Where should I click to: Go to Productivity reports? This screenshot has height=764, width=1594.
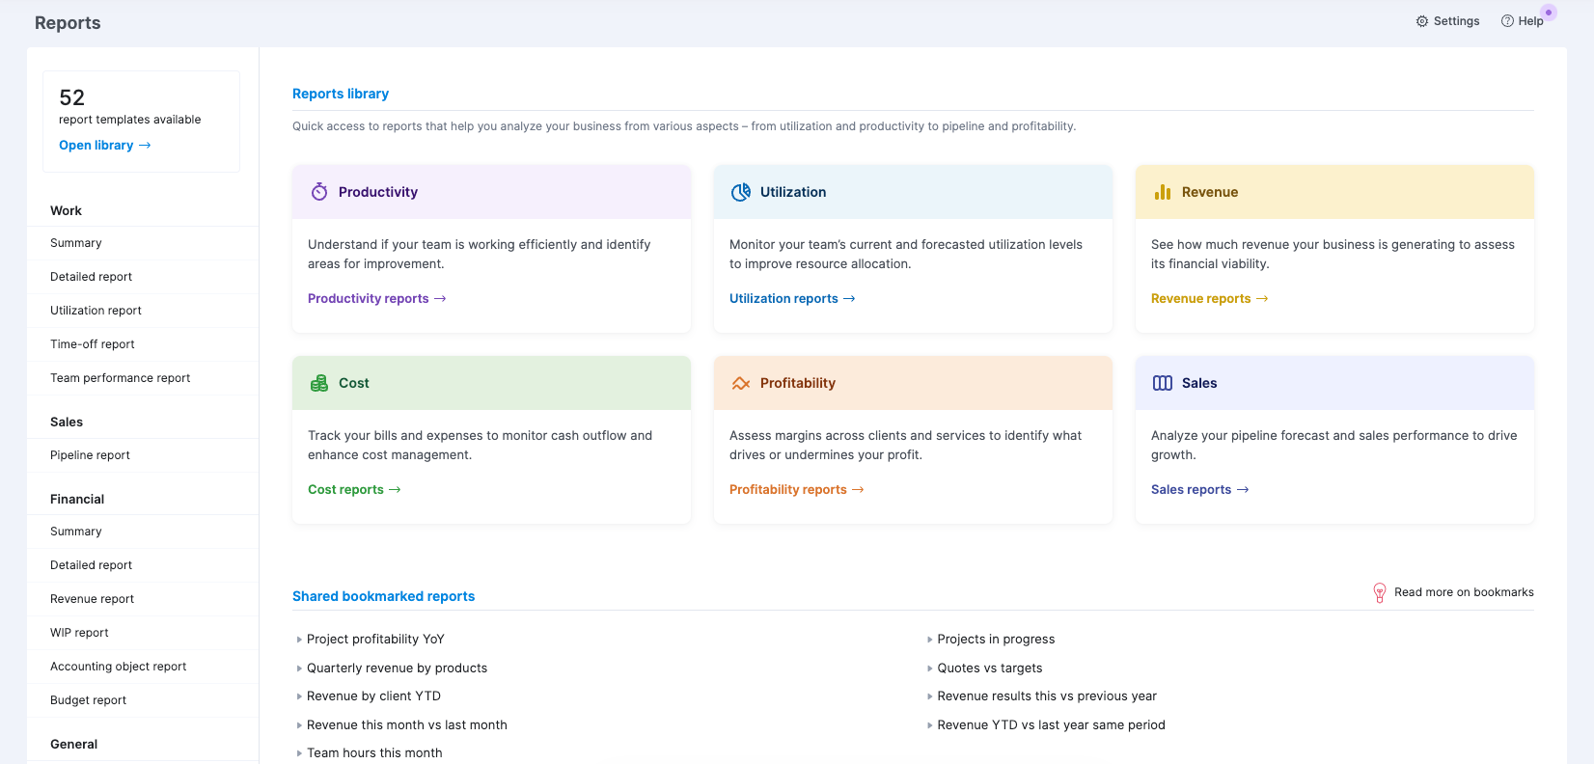point(376,299)
